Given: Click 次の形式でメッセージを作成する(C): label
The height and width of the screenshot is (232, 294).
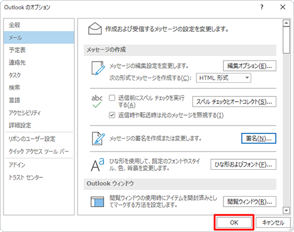Looking at the screenshot, I should pyautogui.click(x=150, y=78).
